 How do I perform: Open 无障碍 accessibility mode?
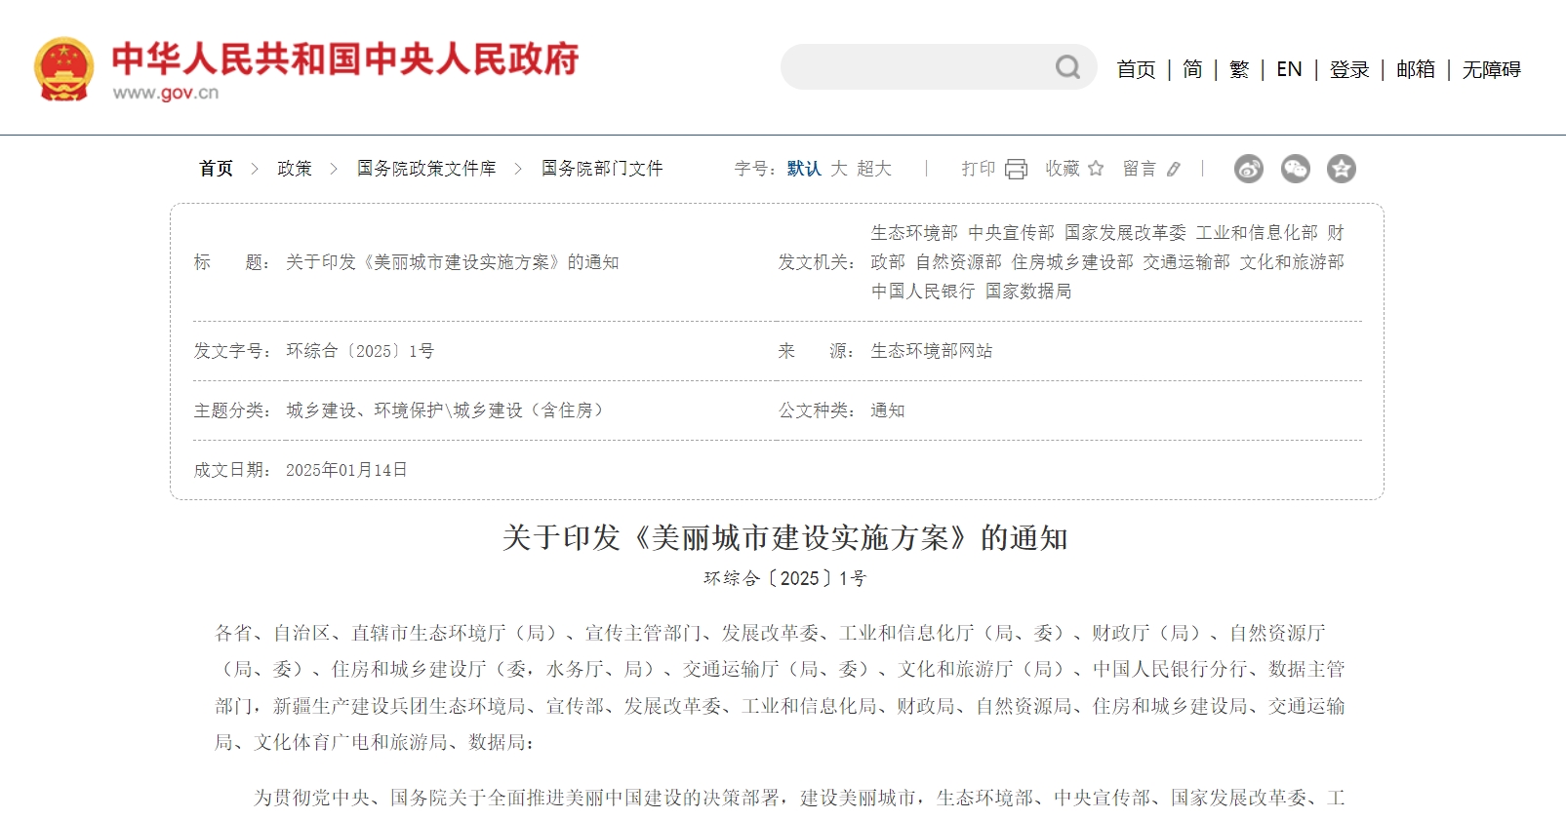tap(1492, 69)
